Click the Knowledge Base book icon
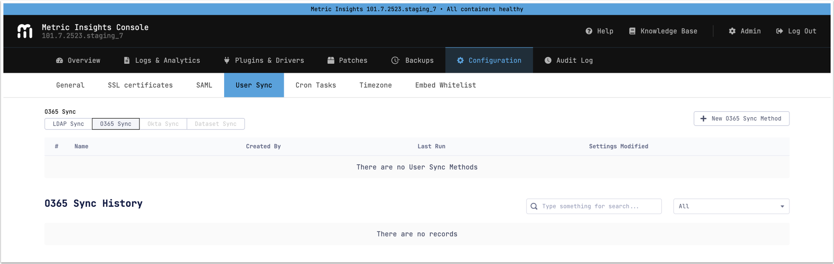Viewport: 834px width, 264px height. pyautogui.click(x=632, y=31)
